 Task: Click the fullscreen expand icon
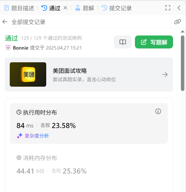coord(168,8)
